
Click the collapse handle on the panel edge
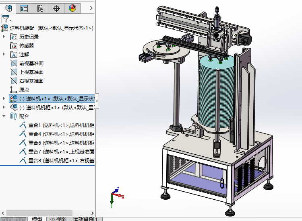point(97,101)
